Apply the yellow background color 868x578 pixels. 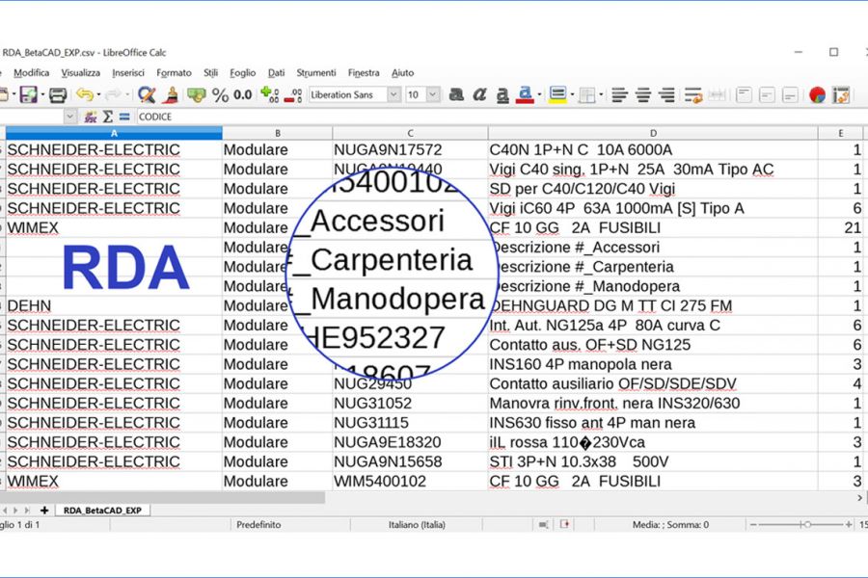(x=557, y=95)
